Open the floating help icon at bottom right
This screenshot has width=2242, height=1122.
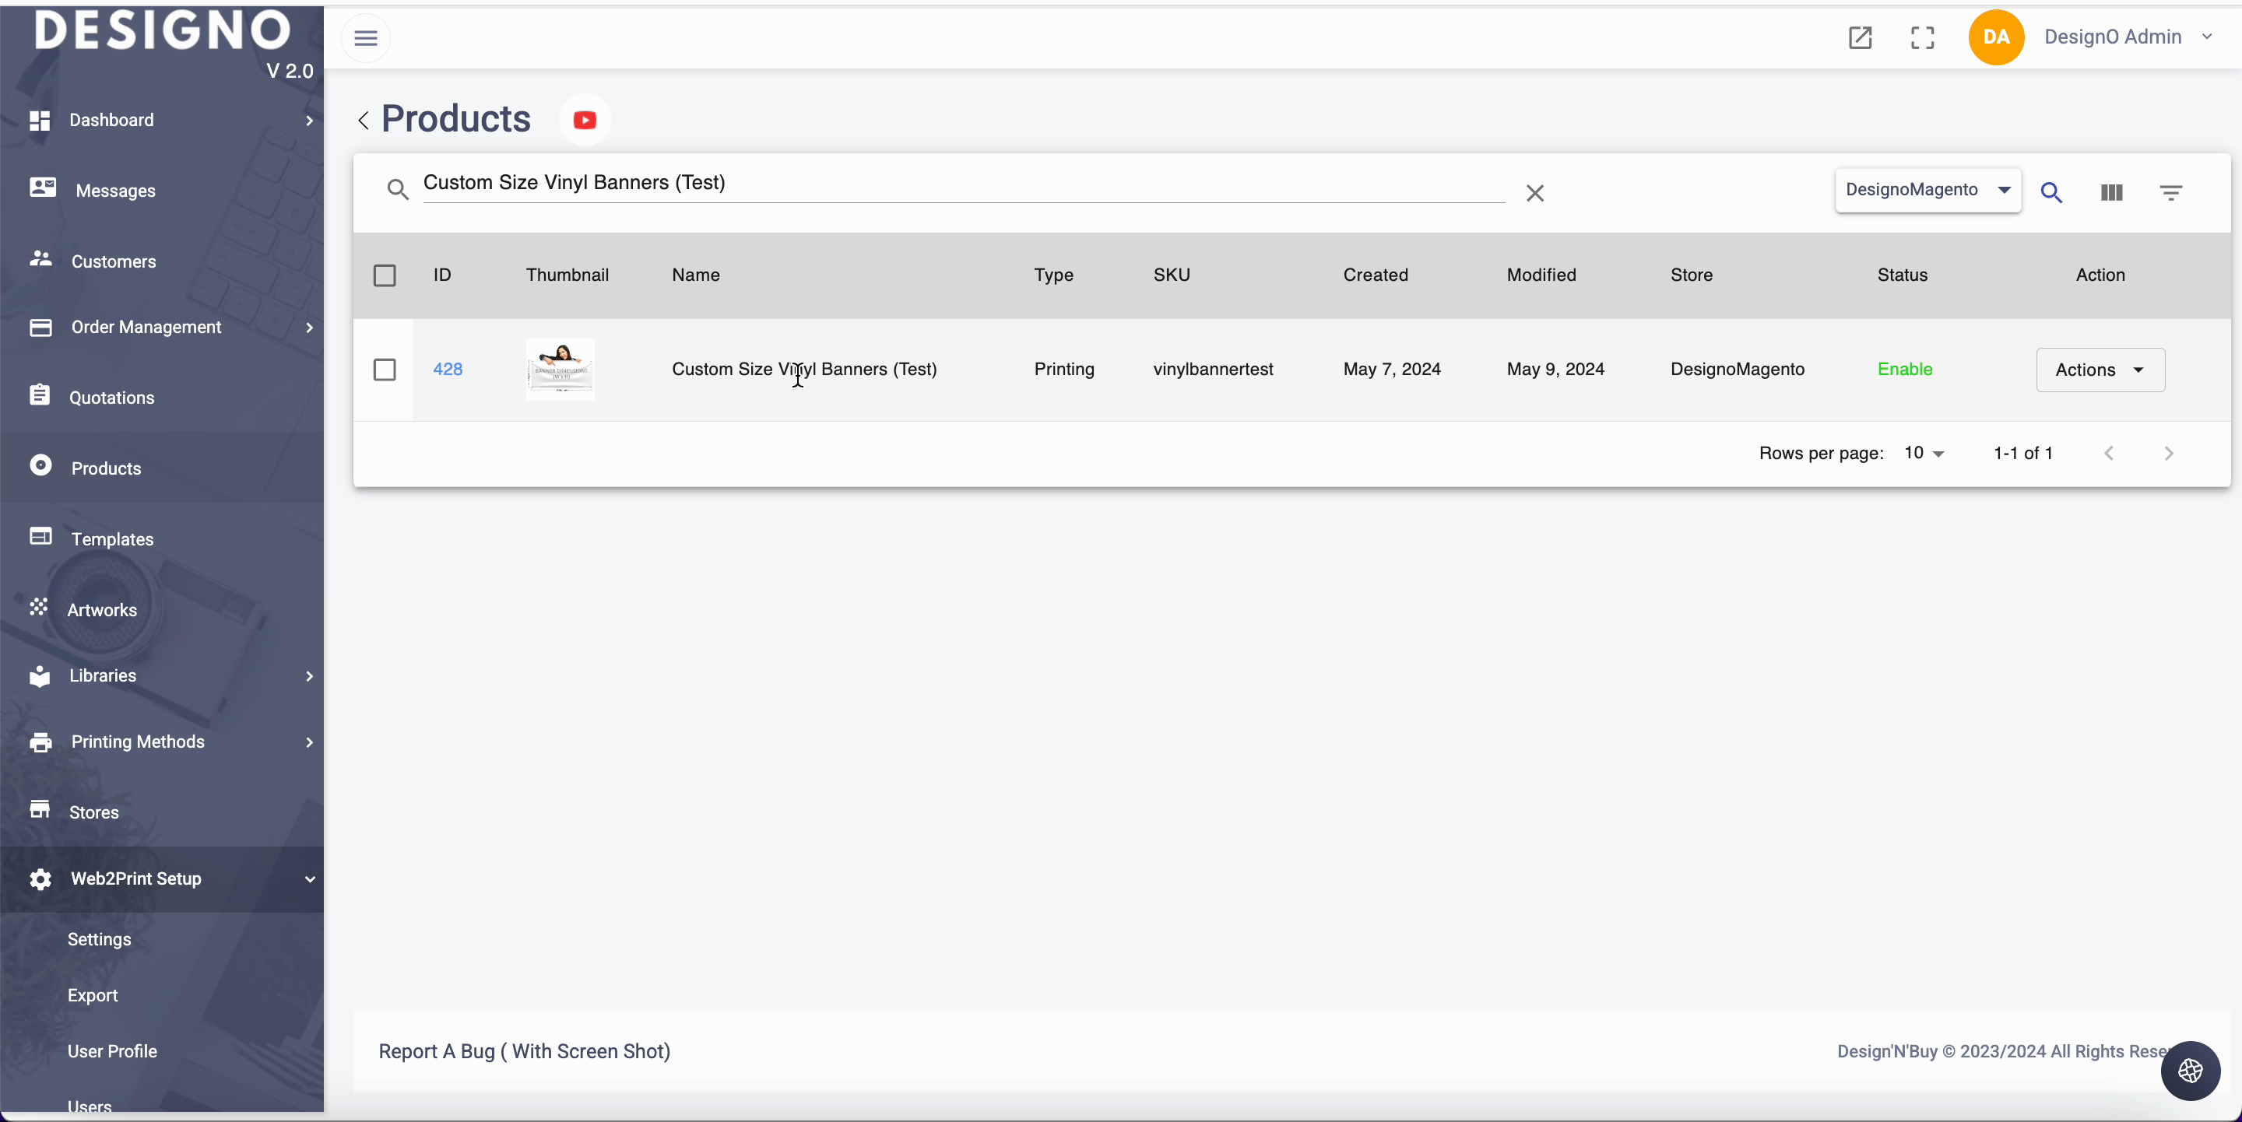pos(2190,1071)
